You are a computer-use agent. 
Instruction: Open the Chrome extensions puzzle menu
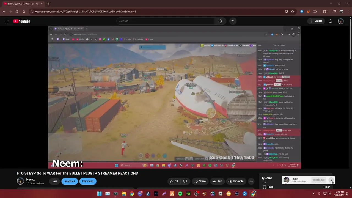coord(315,12)
